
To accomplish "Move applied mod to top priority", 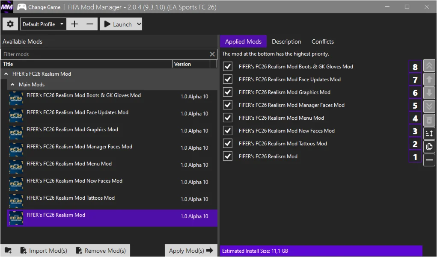I will (x=429, y=65).
